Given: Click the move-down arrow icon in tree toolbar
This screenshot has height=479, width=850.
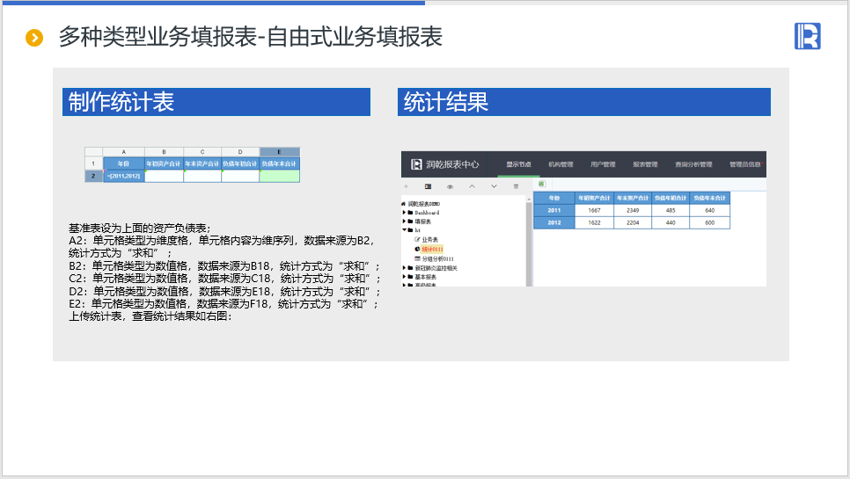Looking at the screenshot, I should (x=494, y=186).
